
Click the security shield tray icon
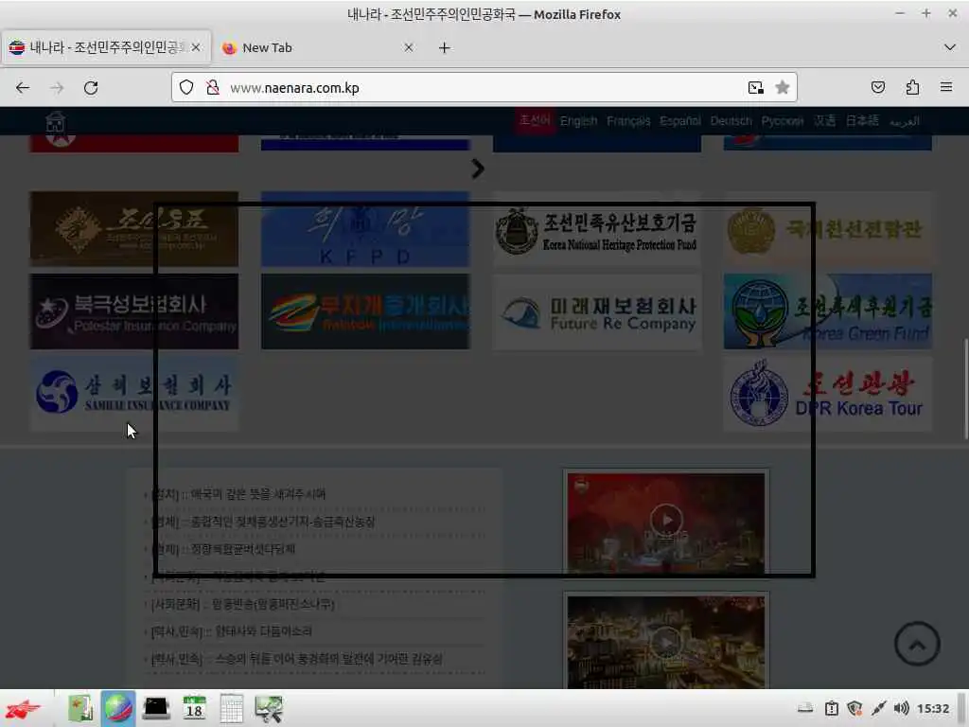pos(854,708)
